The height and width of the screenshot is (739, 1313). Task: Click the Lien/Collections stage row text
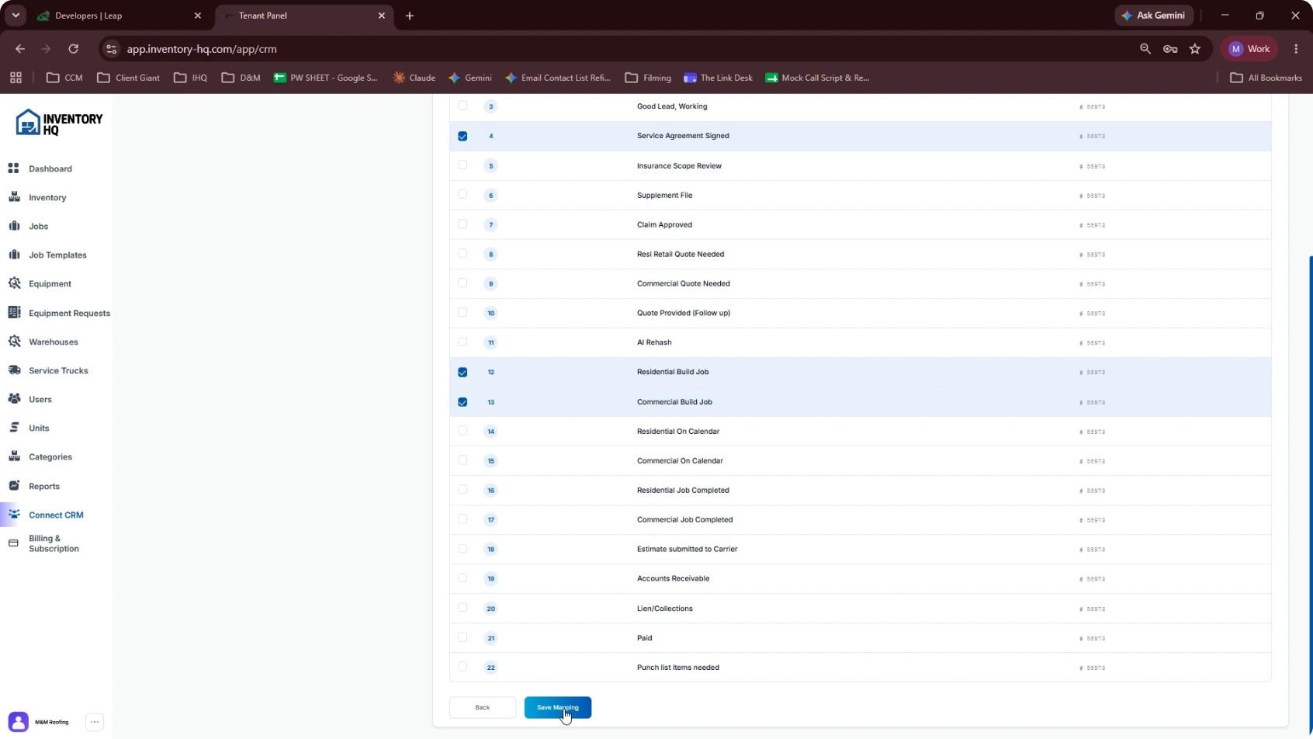click(x=664, y=609)
